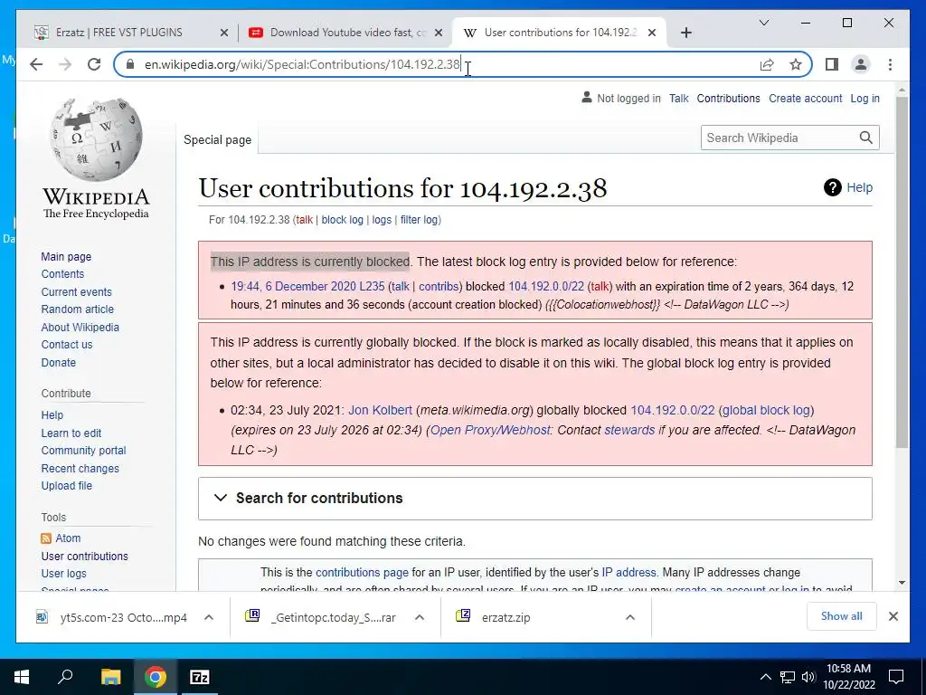
Task: Open the volume control in tray
Action: point(808,677)
